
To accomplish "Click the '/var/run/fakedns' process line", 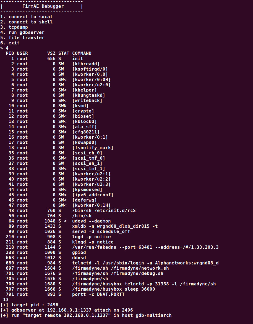I will coord(112,247).
